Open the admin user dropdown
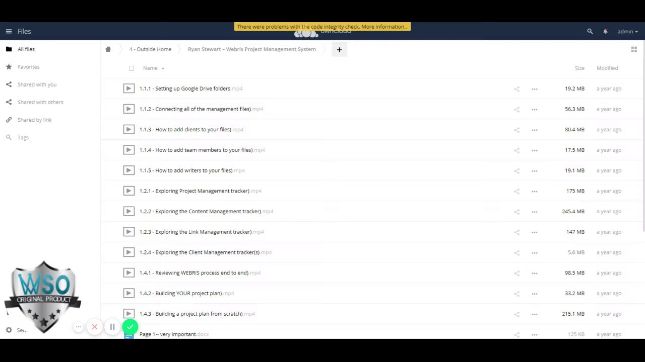Image resolution: width=645 pixels, height=362 pixels. click(627, 31)
